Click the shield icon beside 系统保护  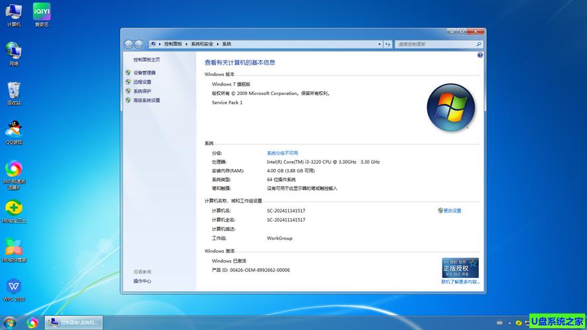(x=128, y=91)
